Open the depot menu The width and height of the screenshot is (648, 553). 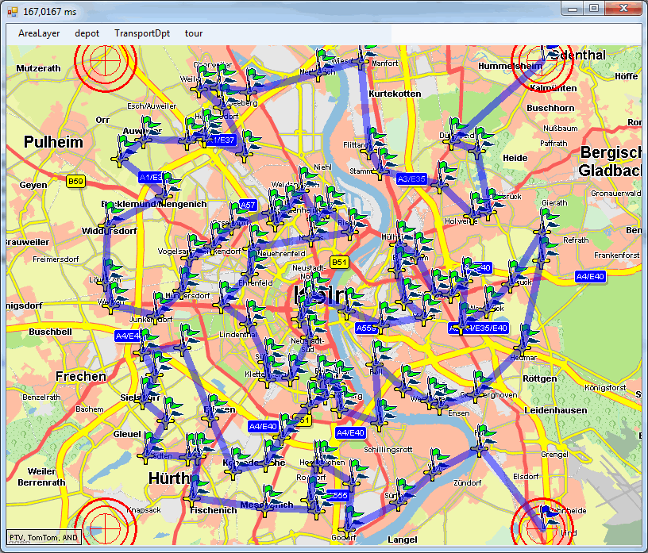(87, 33)
